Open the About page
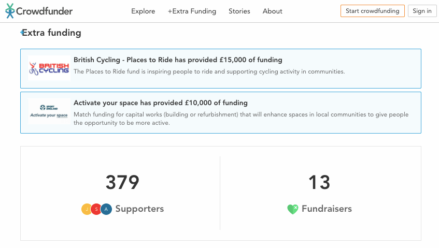The height and width of the screenshot is (248, 439). click(273, 11)
